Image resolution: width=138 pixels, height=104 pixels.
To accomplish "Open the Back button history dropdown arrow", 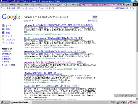I will [x=51, y=5].
